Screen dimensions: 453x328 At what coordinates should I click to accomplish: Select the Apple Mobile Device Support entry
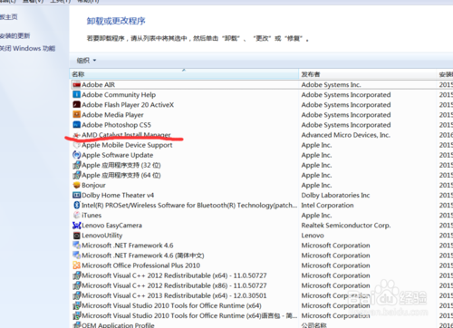coord(127,145)
